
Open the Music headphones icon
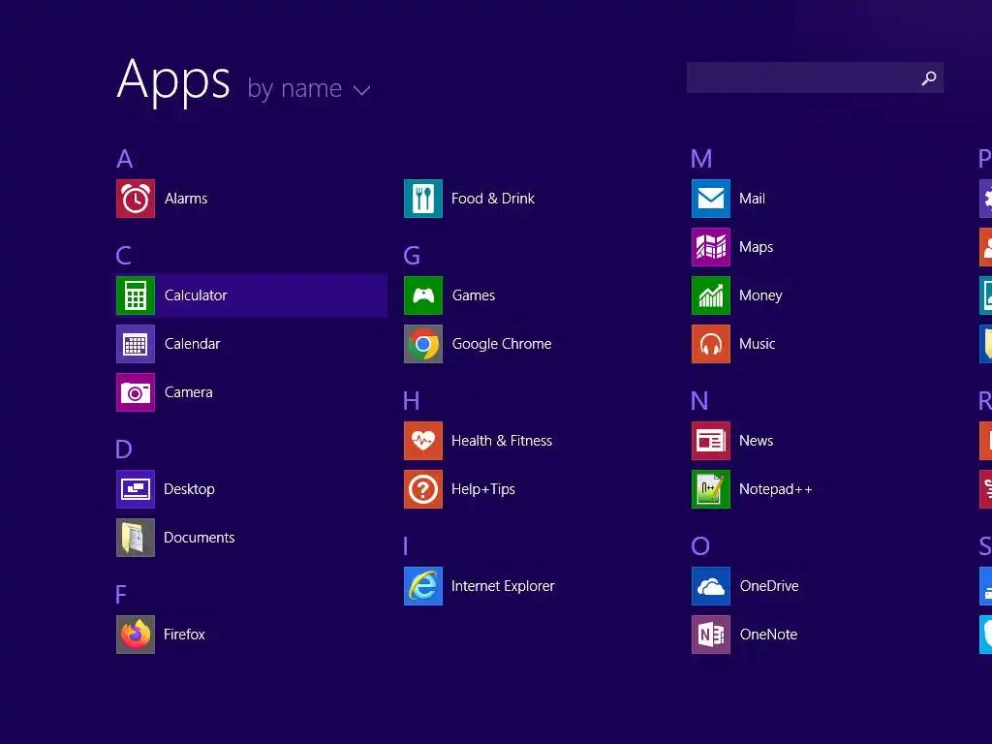point(711,344)
